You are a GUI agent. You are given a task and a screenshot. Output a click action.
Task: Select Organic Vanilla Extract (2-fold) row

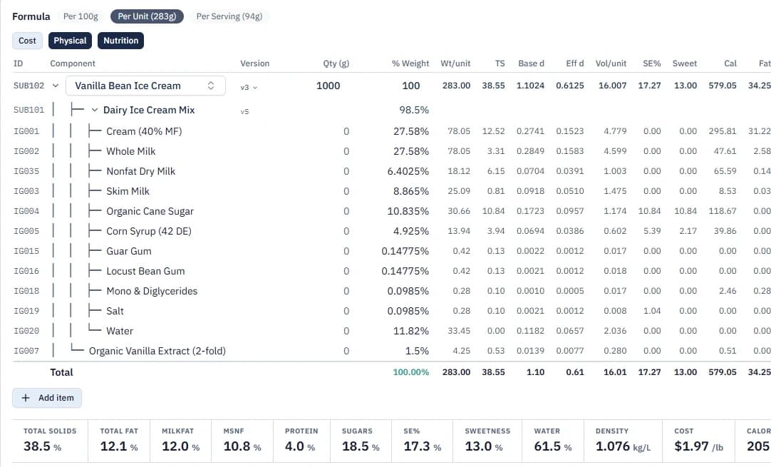391,351
